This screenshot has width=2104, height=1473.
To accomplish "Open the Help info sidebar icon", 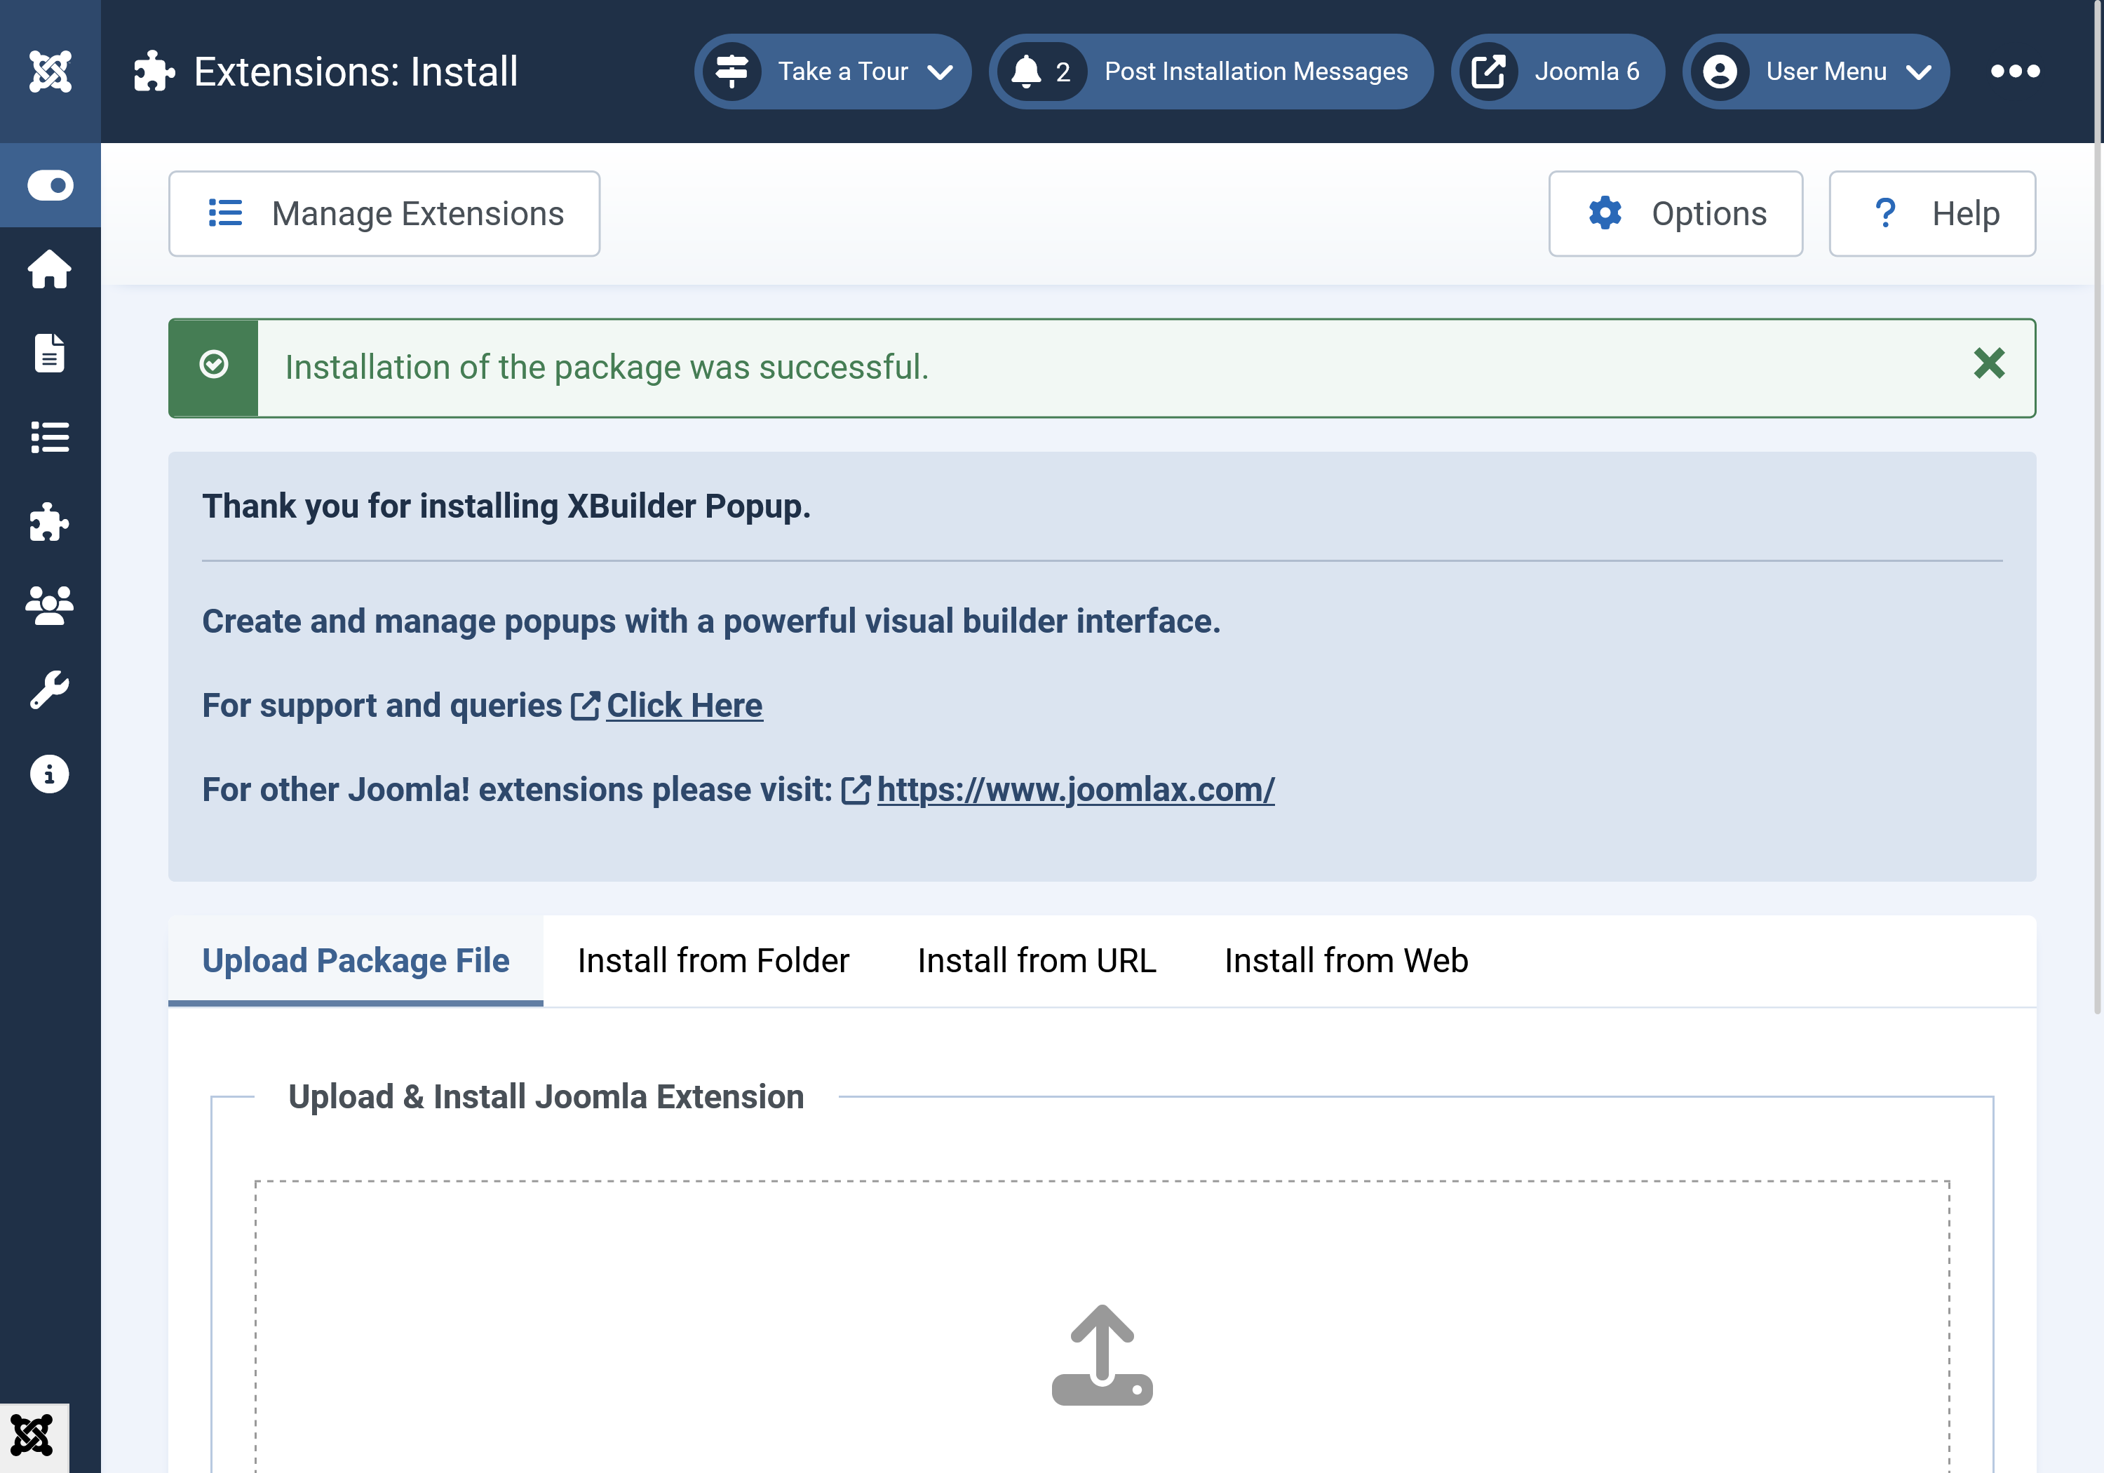I will pos(50,774).
